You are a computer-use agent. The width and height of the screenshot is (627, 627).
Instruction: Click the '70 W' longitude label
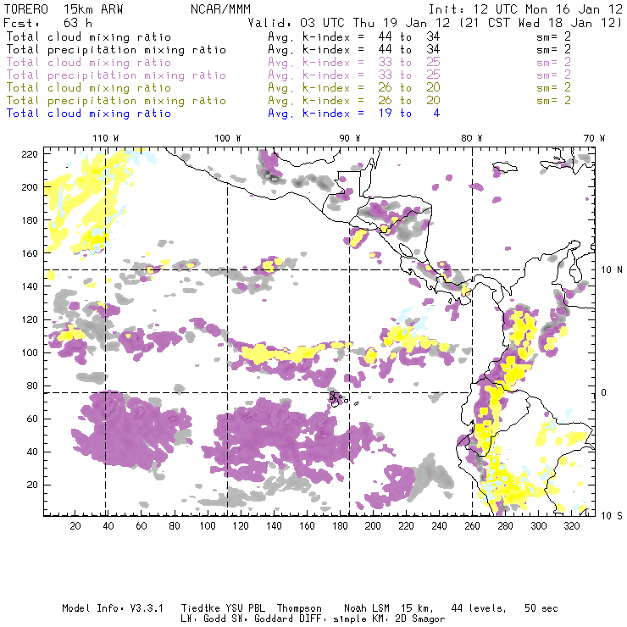click(x=594, y=138)
